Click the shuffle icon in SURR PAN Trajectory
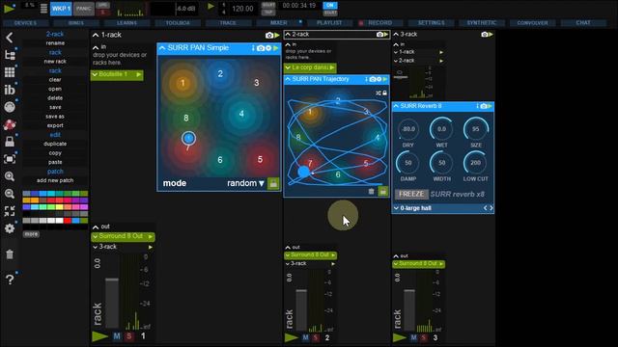 point(379,93)
